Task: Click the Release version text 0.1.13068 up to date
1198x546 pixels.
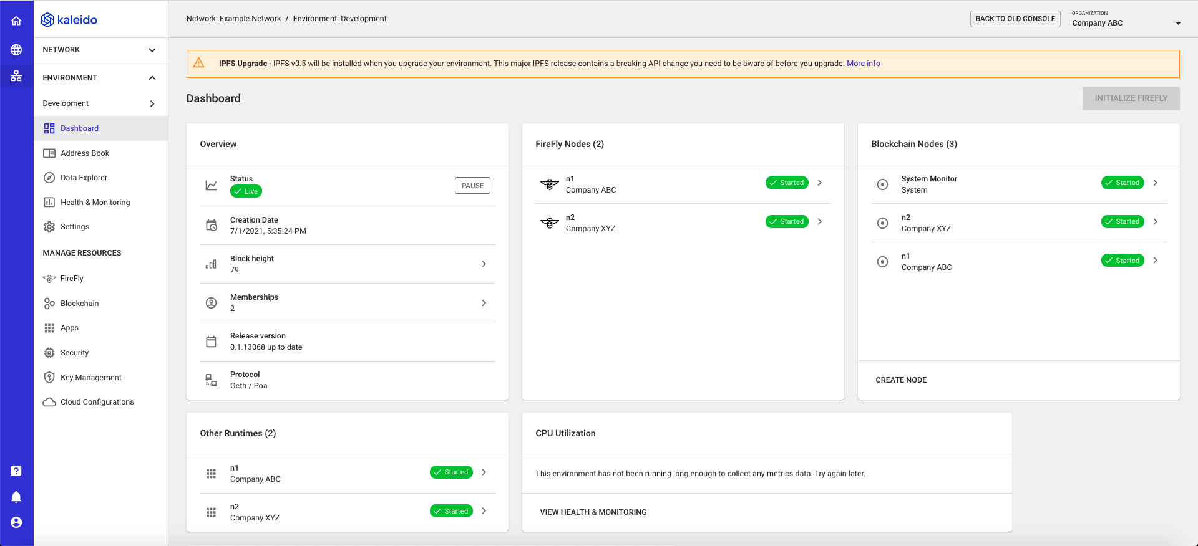Action: click(x=266, y=347)
